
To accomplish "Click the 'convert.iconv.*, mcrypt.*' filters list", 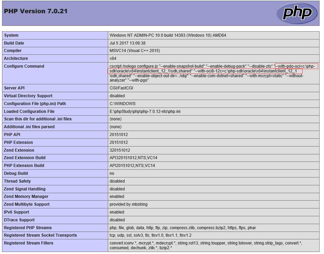I will pos(206,245).
